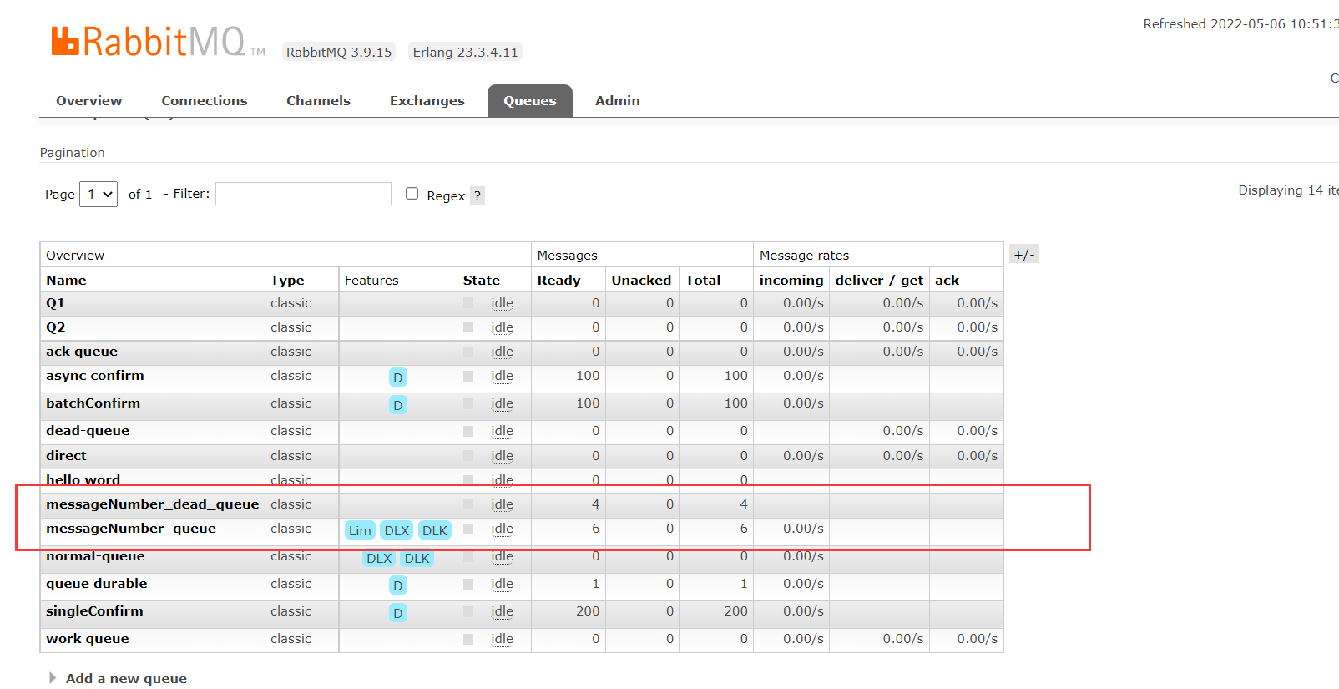Sort the table by Name column

[66, 281]
